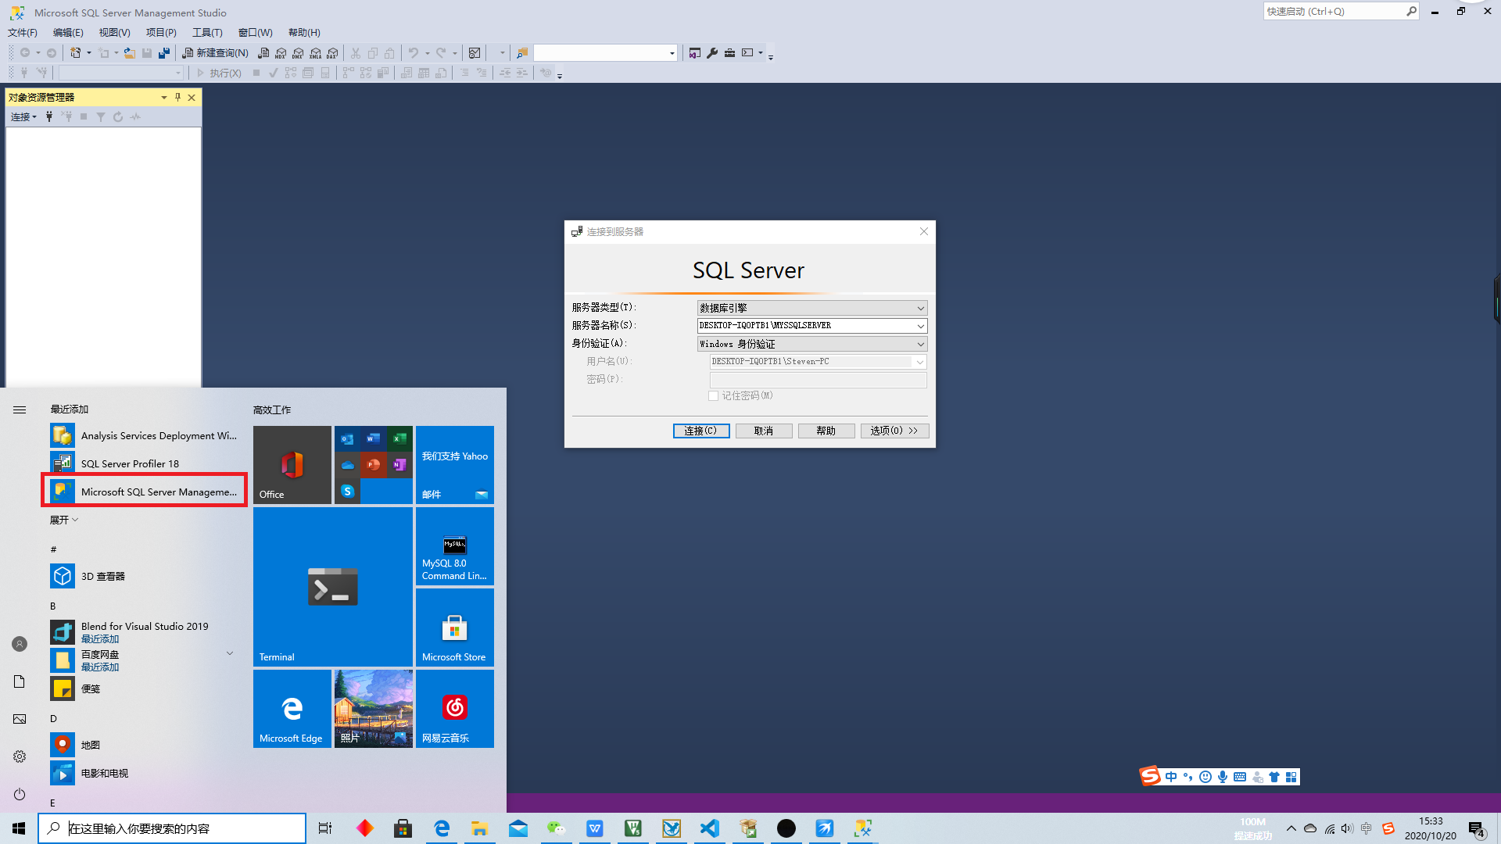The width and height of the screenshot is (1501, 844).
Task: Toggle Sogou IME punctuation mode
Action: tap(1188, 777)
